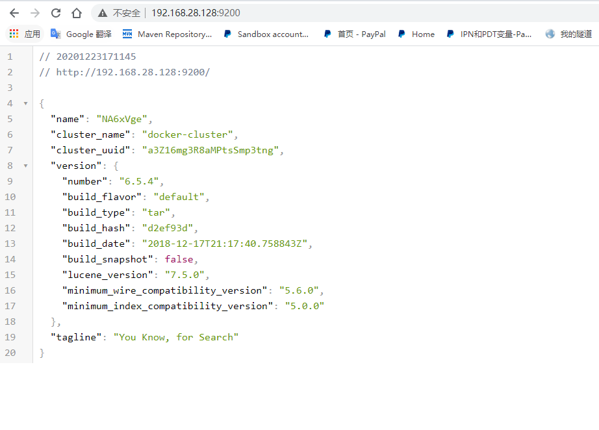Click the "cluster_name" key

pos(90,135)
